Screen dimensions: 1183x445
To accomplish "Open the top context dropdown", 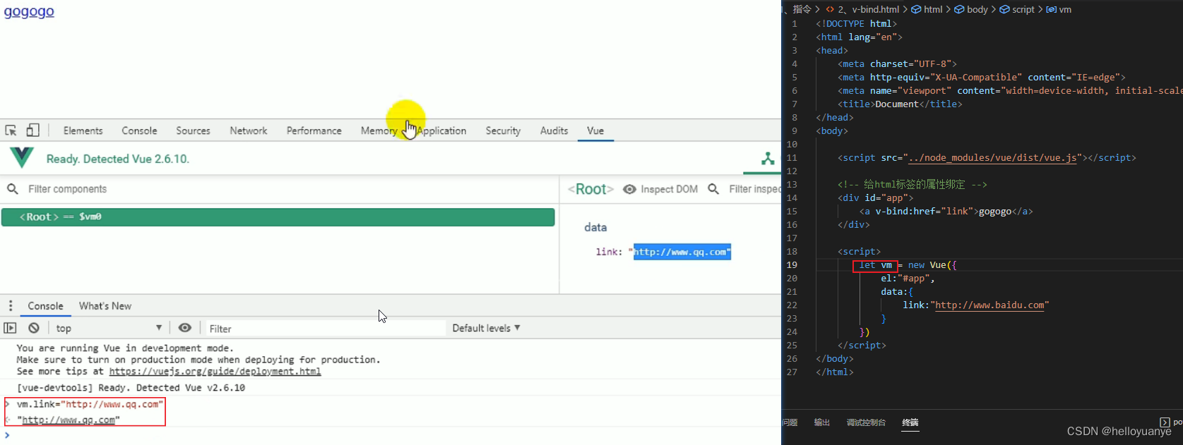I will tap(109, 328).
